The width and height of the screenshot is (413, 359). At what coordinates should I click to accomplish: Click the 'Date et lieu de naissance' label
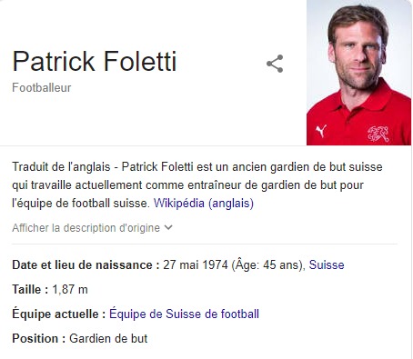tap(86, 265)
